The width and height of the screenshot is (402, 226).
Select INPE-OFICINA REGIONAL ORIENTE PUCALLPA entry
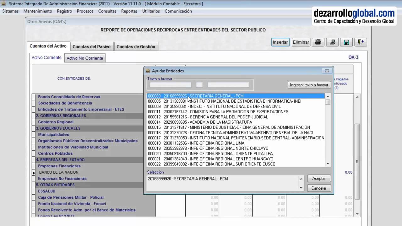236,153
